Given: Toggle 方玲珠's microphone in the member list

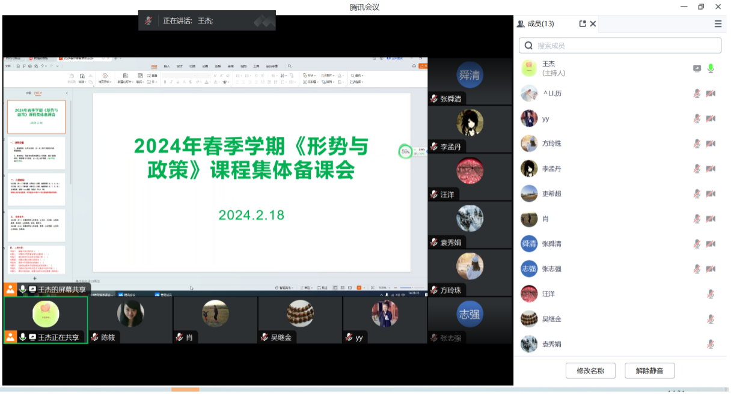Looking at the screenshot, I should [697, 144].
